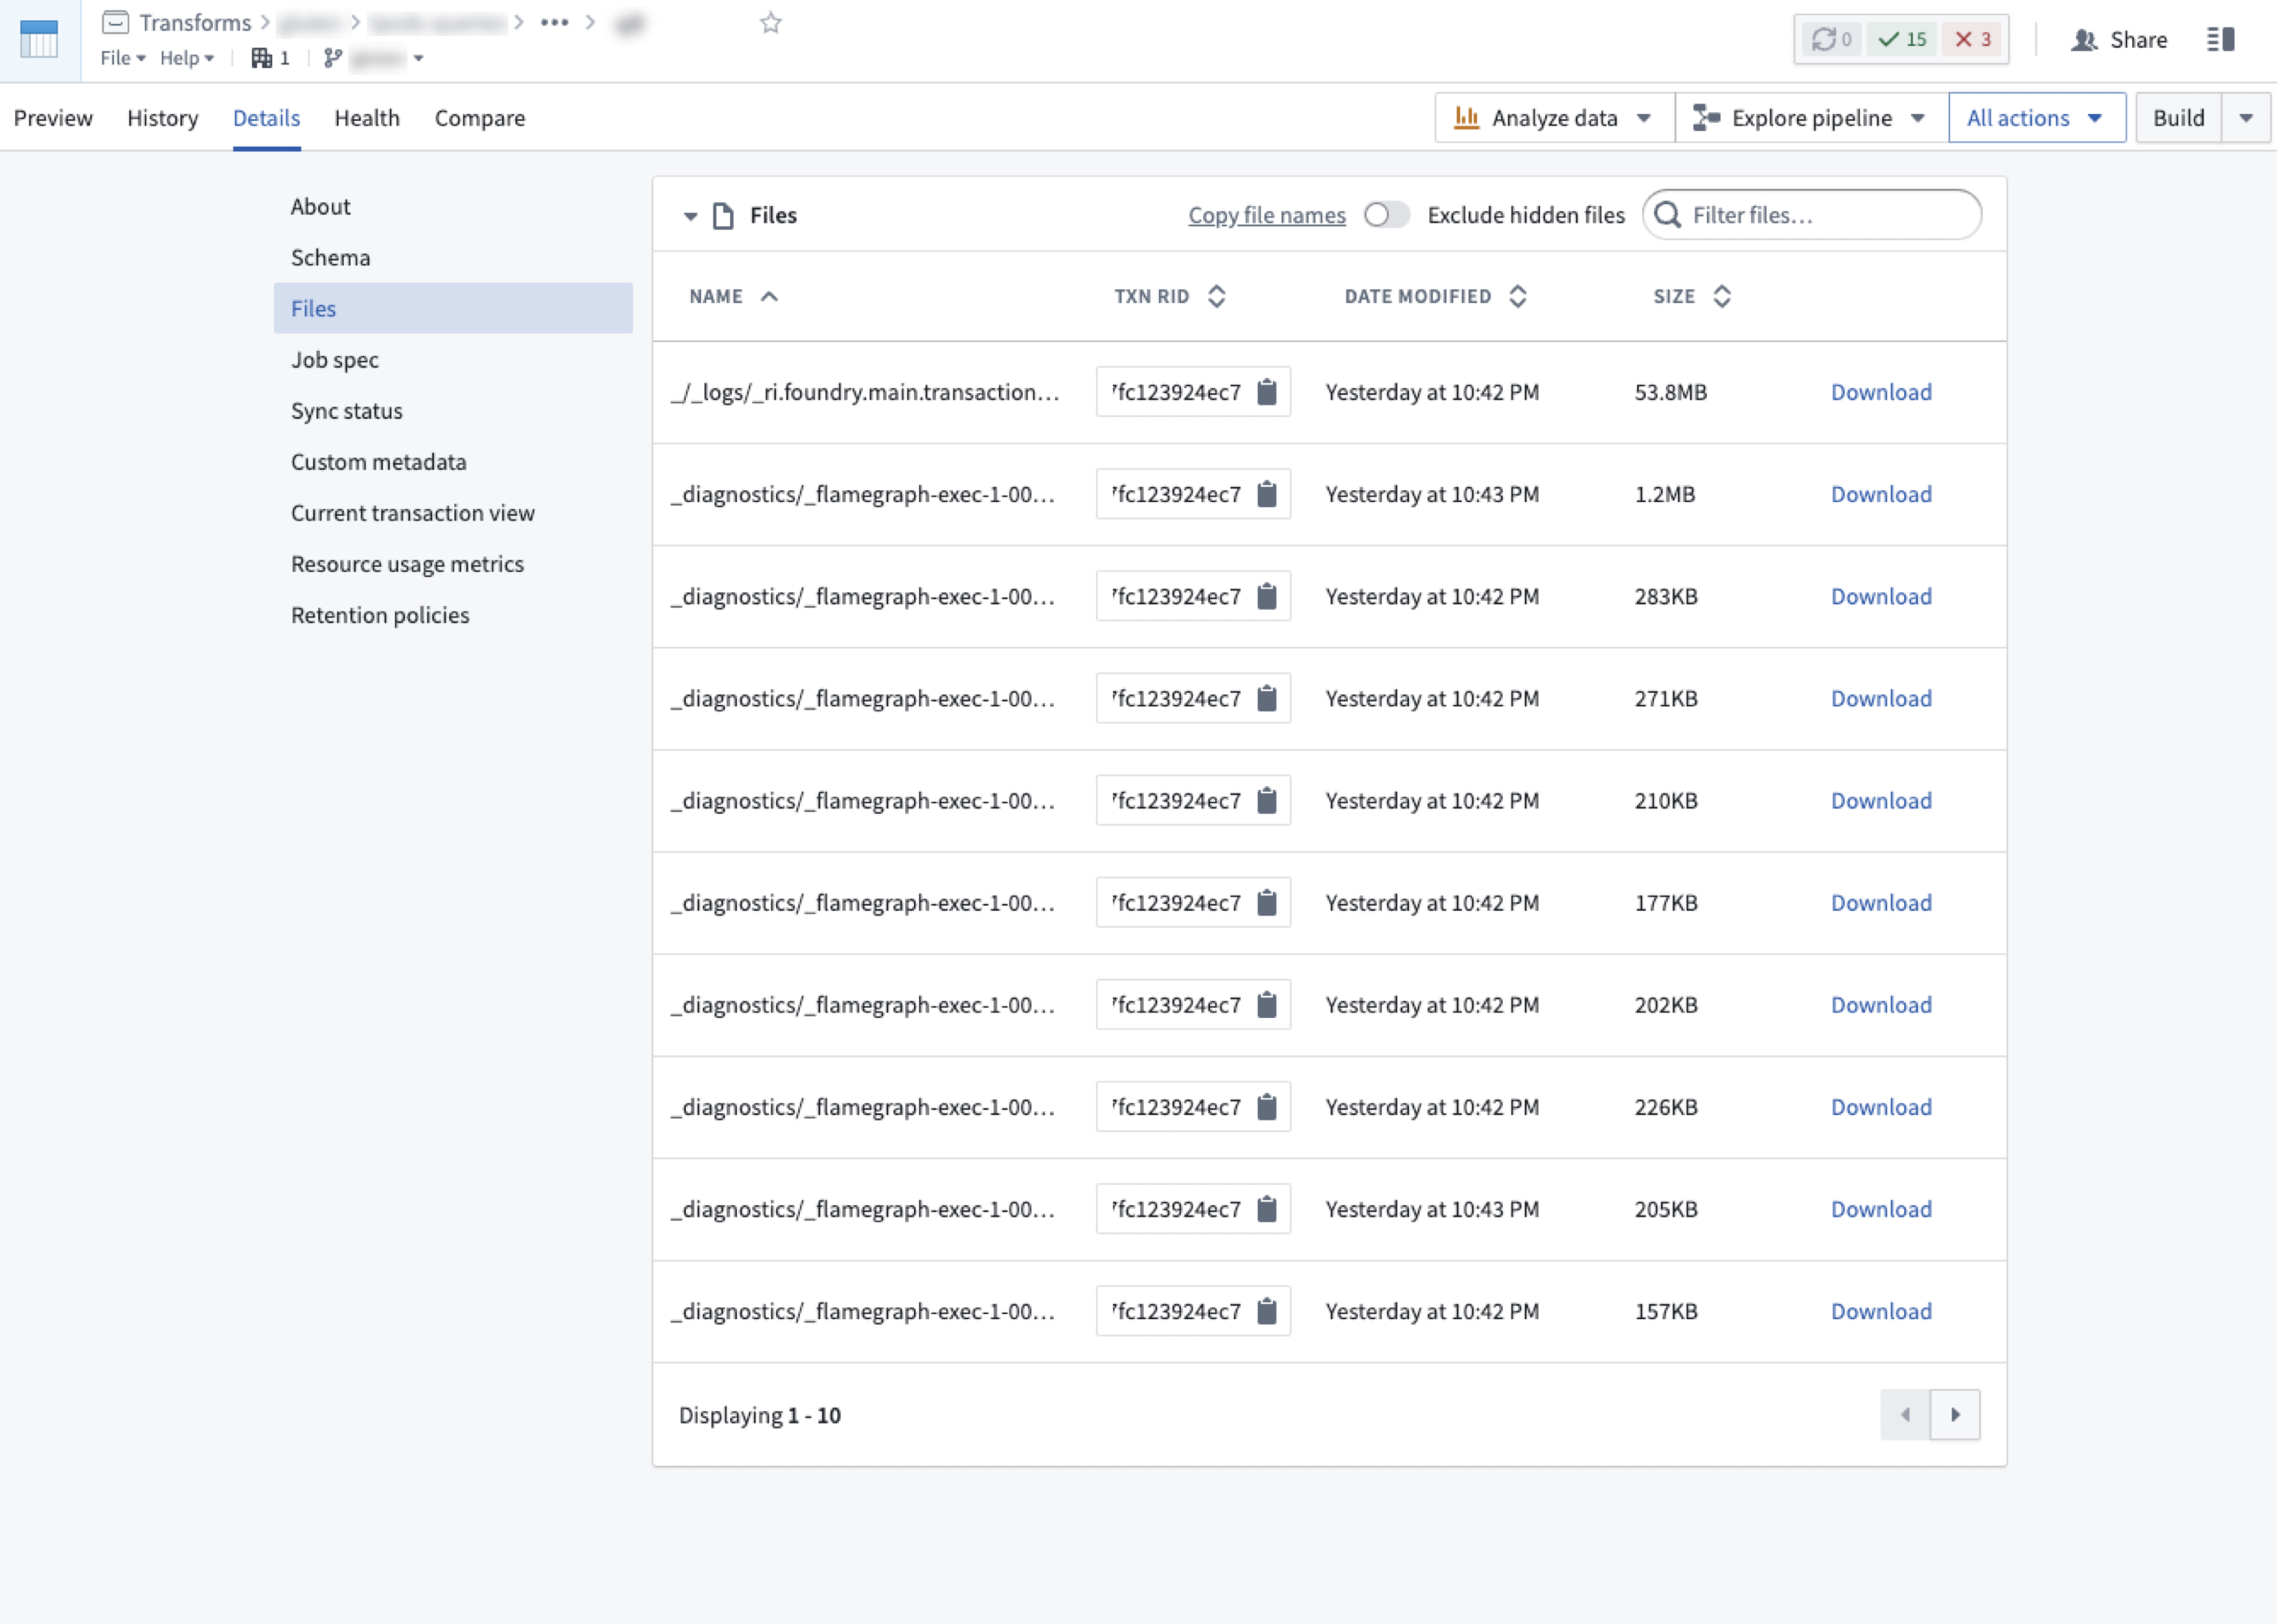Screen dimensions: 2277x1624
Task: Open the 3 failed checks indicator
Action: tap(1973, 39)
